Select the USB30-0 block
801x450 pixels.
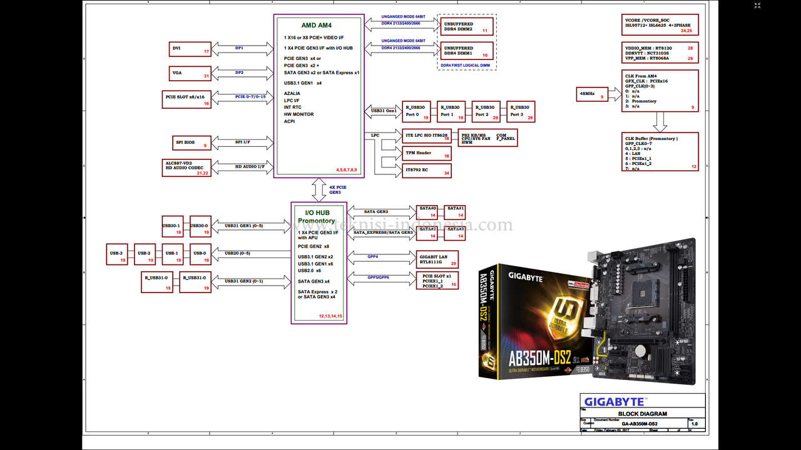coord(200,226)
